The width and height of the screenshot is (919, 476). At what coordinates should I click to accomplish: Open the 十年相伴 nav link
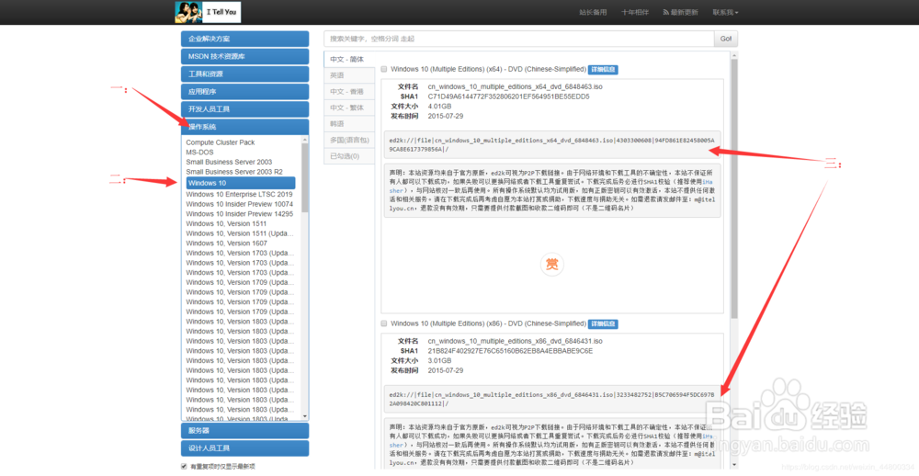[x=635, y=12]
